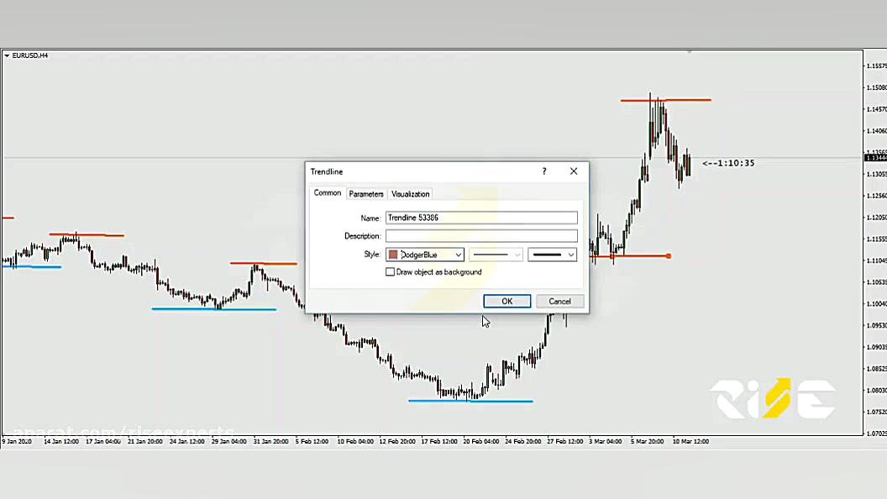Select the top orange resistance line
This screenshot has height=499, width=887.
pos(665,100)
